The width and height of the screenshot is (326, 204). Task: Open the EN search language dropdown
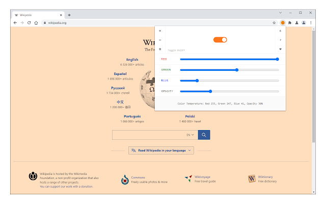click(190, 135)
